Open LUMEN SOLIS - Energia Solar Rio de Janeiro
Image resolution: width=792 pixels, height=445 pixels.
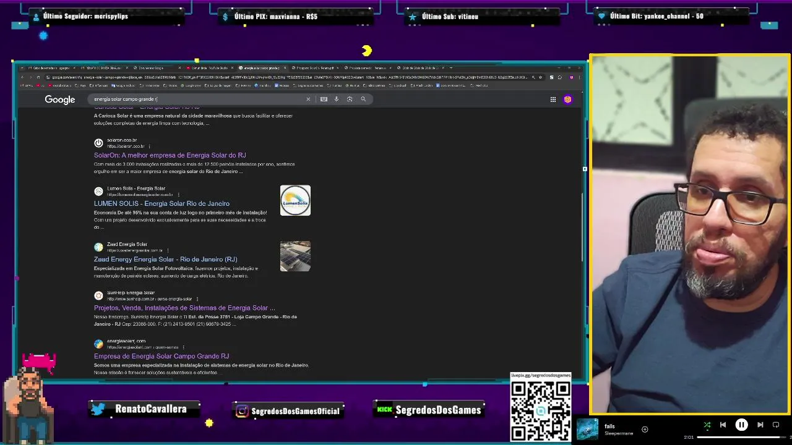pos(161,203)
